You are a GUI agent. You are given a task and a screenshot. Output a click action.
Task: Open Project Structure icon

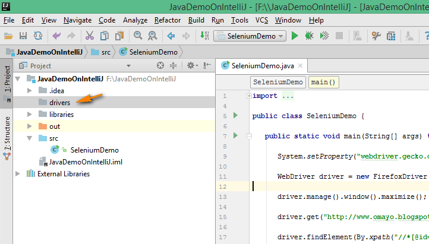click(391, 36)
